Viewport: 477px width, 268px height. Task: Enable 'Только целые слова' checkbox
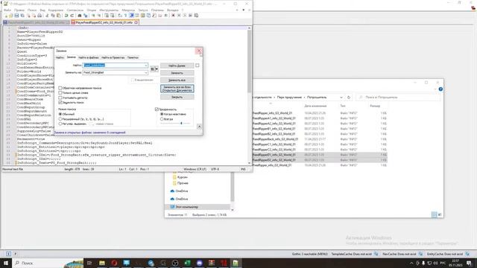(x=60, y=93)
